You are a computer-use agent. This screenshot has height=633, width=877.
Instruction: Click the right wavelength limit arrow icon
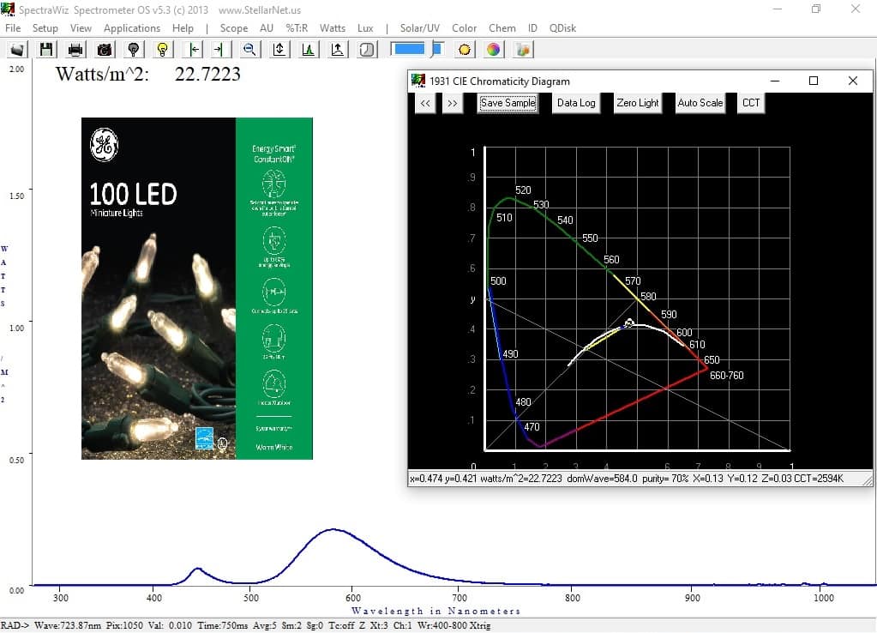point(220,49)
